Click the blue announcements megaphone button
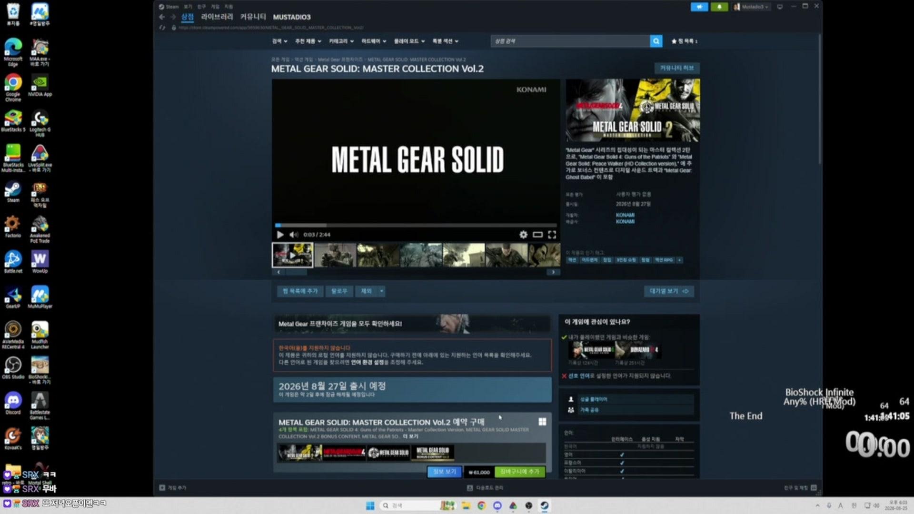 tap(699, 7)
